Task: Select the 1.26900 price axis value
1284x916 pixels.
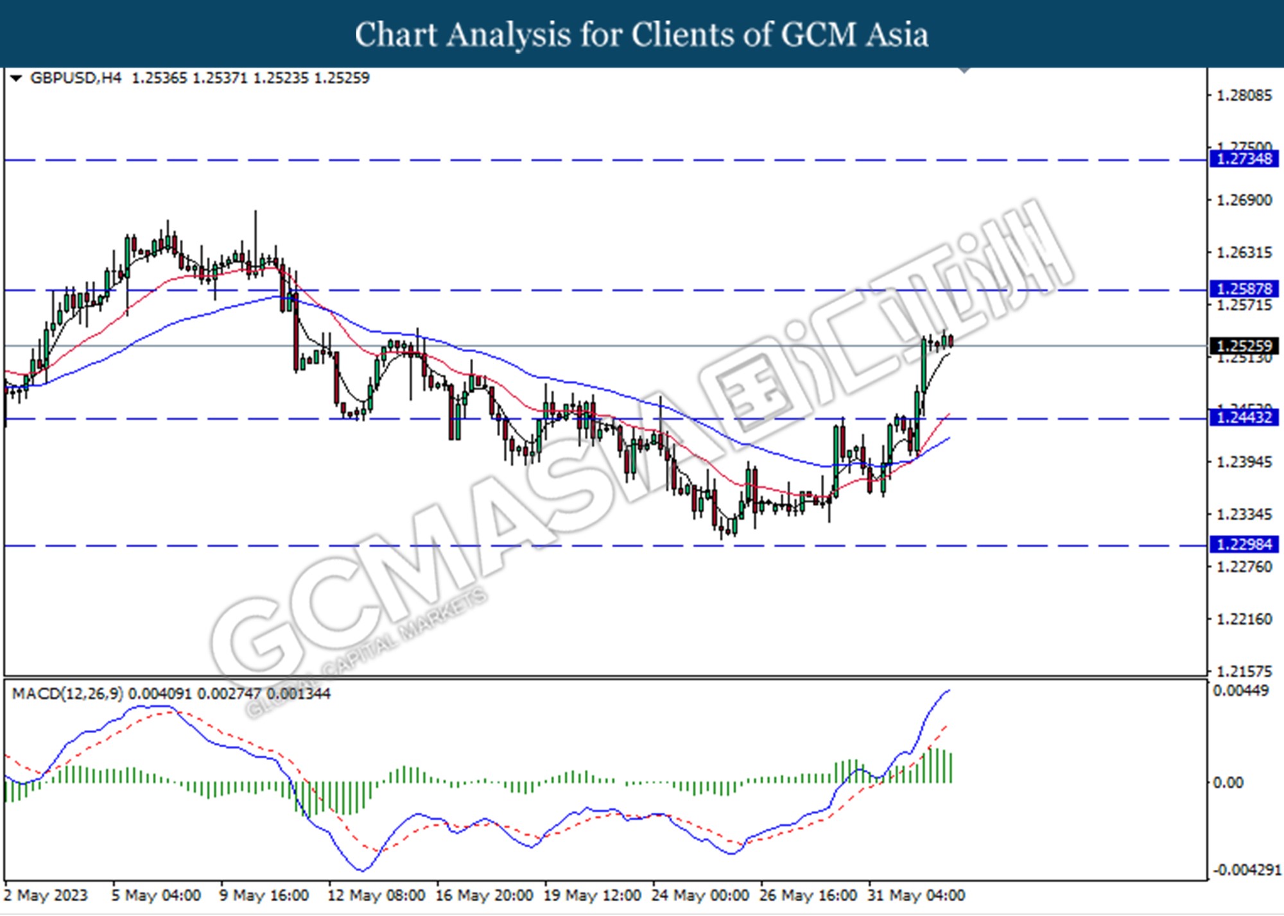Action: [1244, 200]
